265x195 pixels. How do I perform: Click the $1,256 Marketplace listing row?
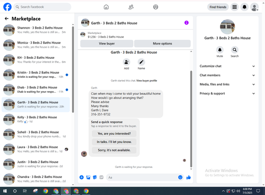(x=136, y=35)
